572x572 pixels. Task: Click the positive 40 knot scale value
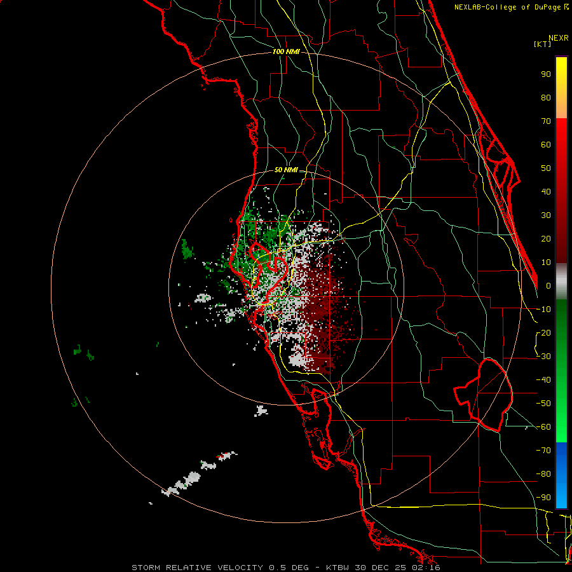[x=546, y=191]
